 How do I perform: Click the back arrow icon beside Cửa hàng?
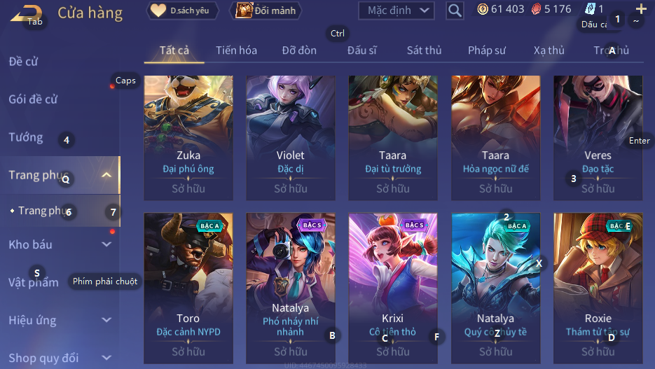click(x=26, y=13)
